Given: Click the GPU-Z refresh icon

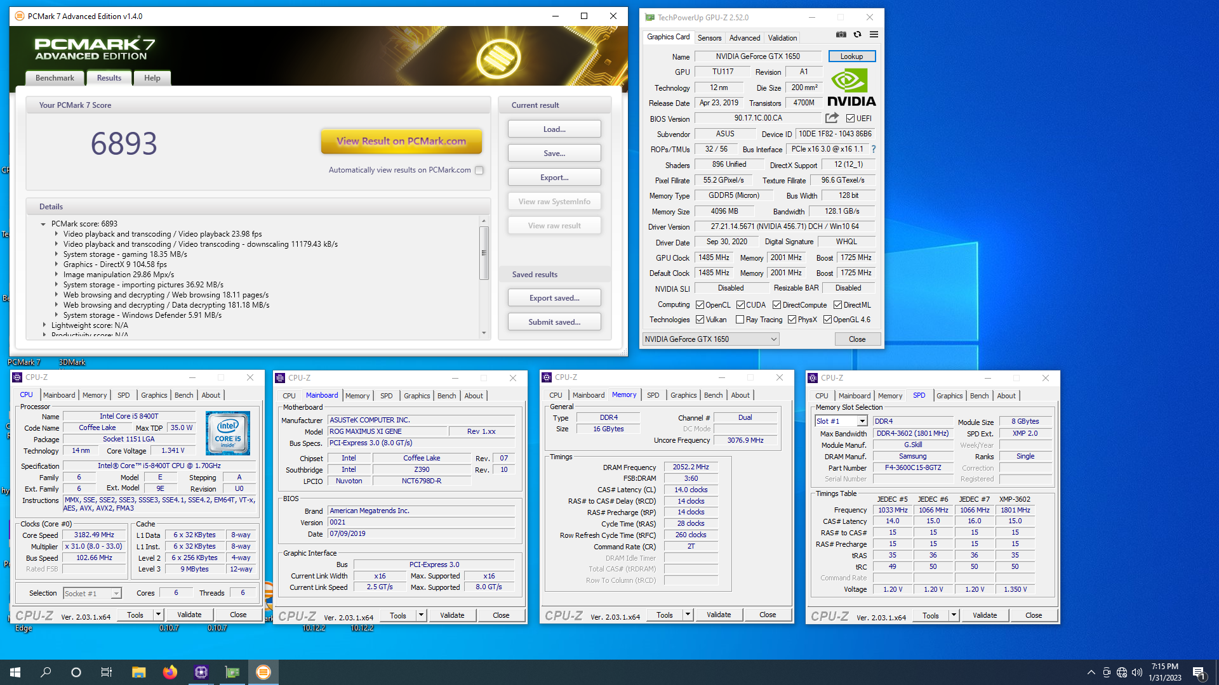Looking at the screenshot, I should click(857, 35).
